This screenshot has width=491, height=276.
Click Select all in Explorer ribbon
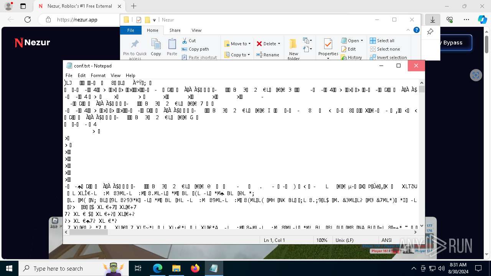tap(382, 41)
